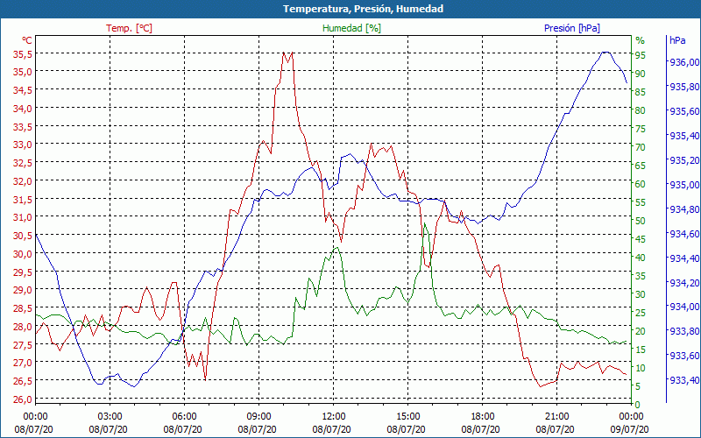Select the 34,5 temperature axis value
The width and height of the screenshot is (701, 438).
coord(23,90)
